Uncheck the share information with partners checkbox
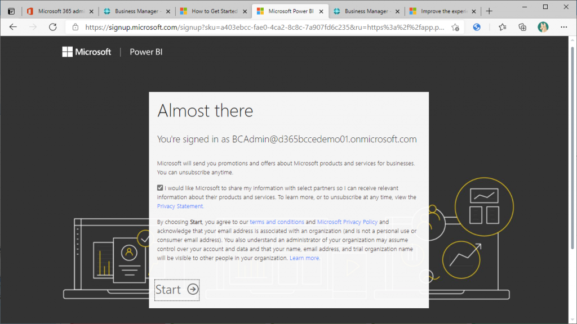Image resolution: width=577 pixels, height=324 pixels. pyautogui.click(x=160, y=188)
